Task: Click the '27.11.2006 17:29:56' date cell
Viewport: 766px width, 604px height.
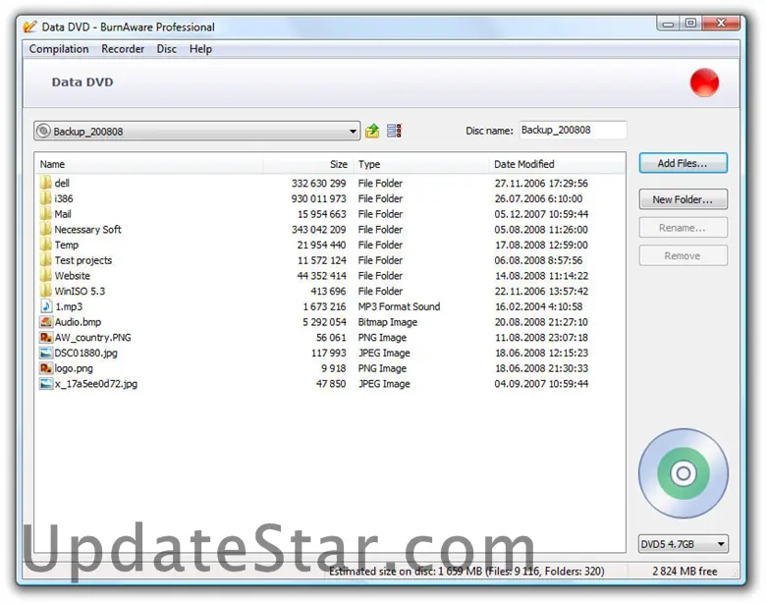Action: pos(541,183)
